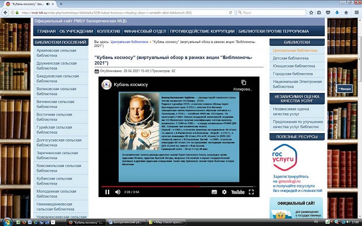Reload the page with the refresh button
362x226 pixels.
230,12
